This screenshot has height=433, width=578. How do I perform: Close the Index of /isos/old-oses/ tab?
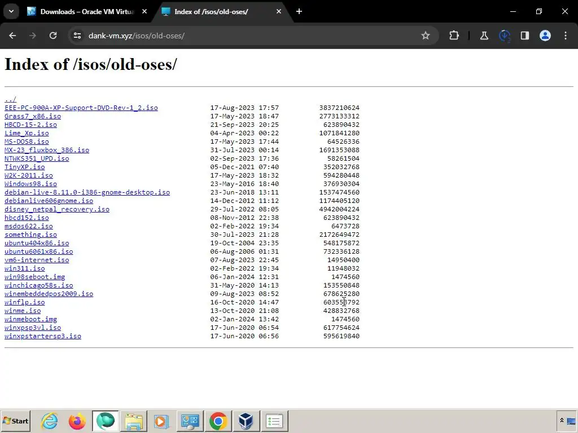[x=279, y=11]
